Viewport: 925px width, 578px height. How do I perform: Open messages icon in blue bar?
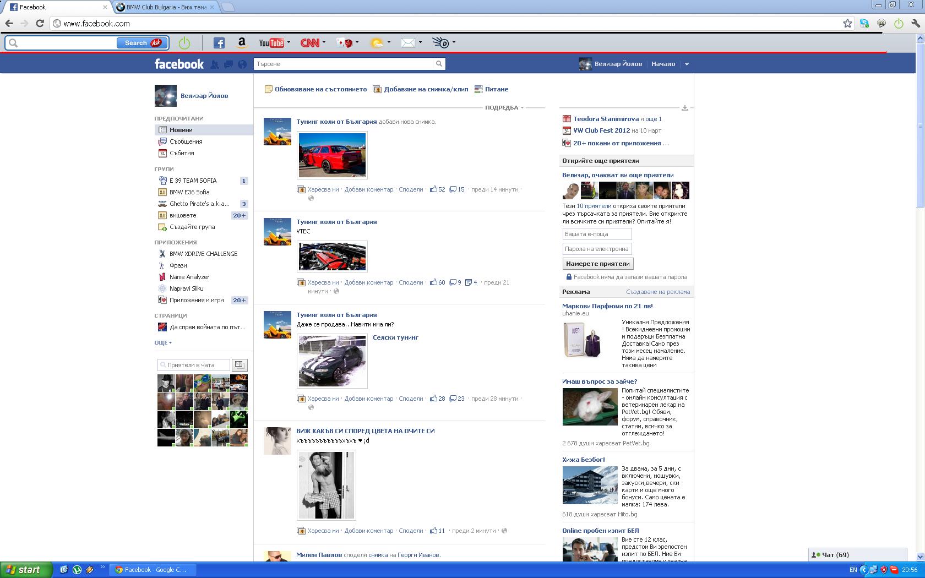pos(228,64)
